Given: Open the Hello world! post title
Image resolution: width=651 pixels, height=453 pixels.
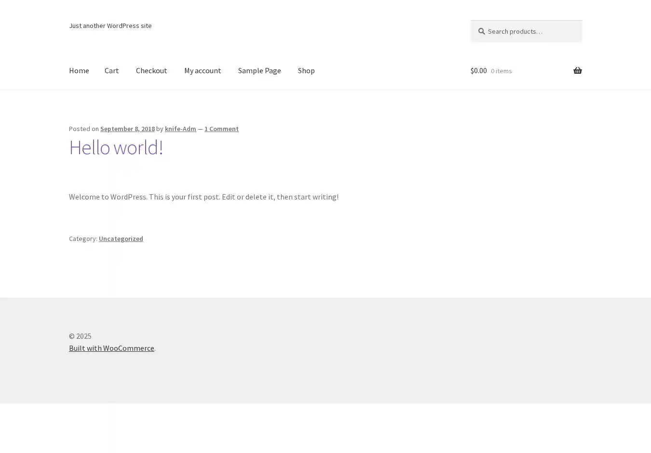Looking at the screenshot, I should (x=116, y=147).
